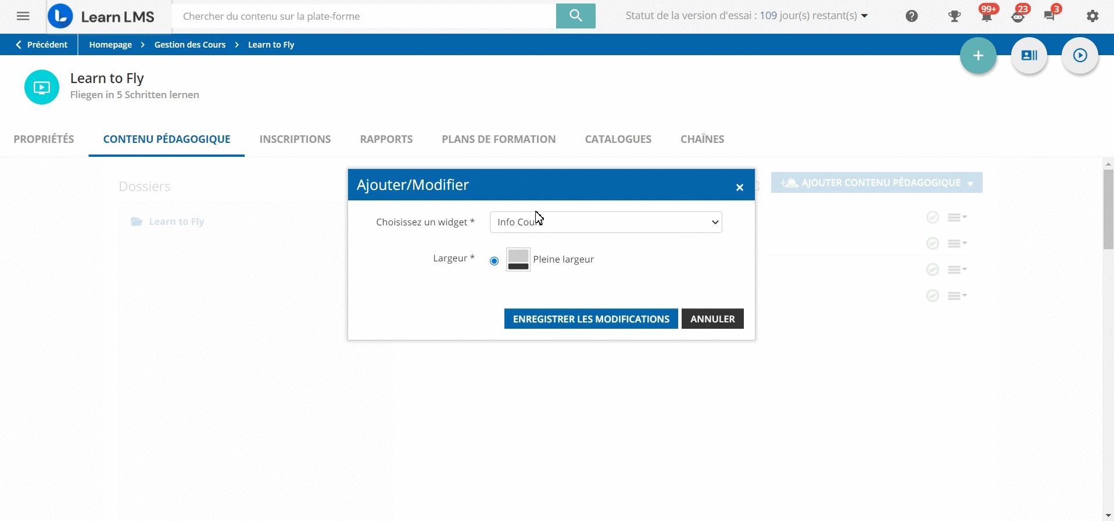
Task: Expand the trial status dropdown arrow
Action: pyautogui.click(x=864, y=16)
